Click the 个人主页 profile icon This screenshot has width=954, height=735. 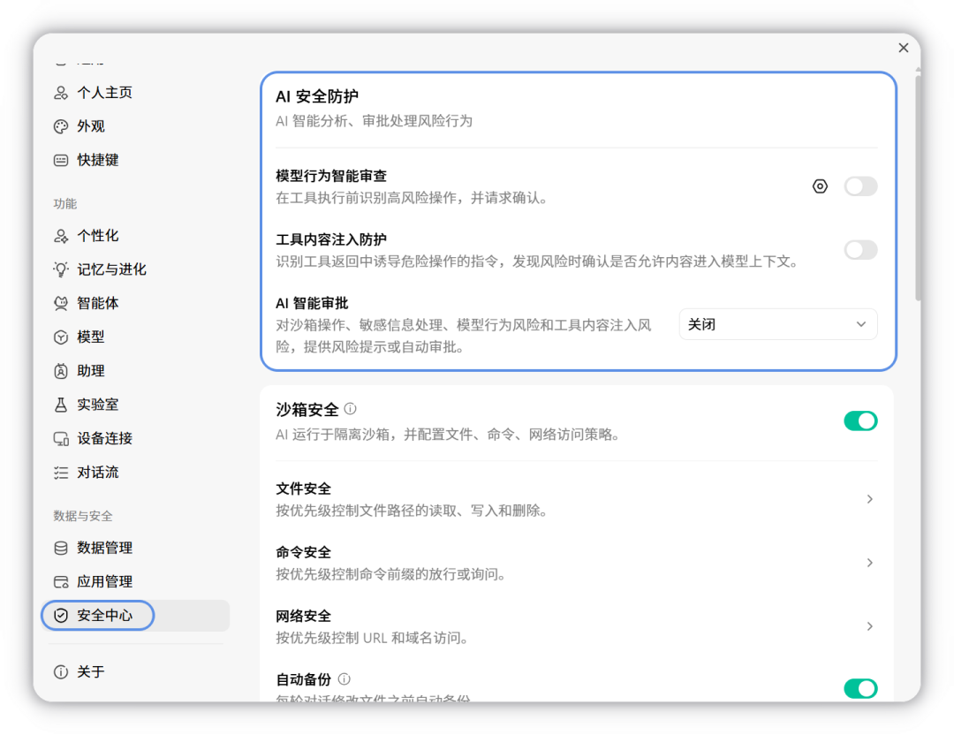pyautogui.click(x=61, y=93)
